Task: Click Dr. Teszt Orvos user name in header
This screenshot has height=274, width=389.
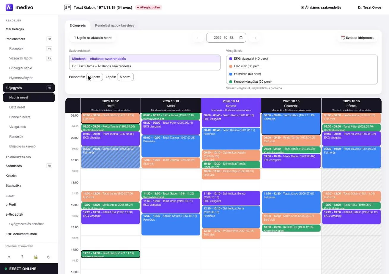Action: click(370, 7)
